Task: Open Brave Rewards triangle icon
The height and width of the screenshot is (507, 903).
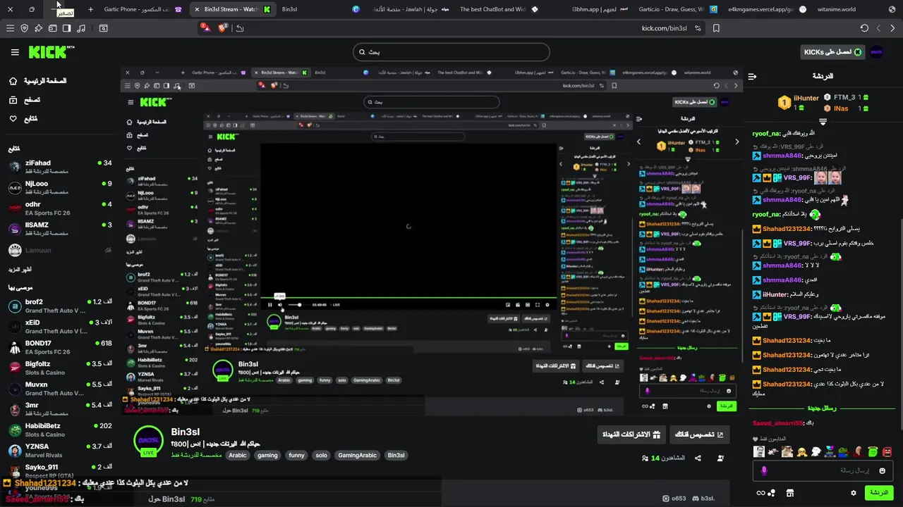Action: (205, 27)
